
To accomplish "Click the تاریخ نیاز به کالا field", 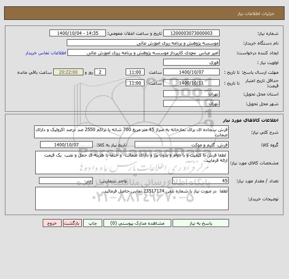I will coord(66,145).
